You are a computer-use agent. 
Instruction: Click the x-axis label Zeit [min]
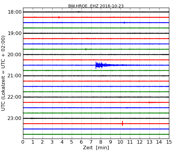(96, 147)
